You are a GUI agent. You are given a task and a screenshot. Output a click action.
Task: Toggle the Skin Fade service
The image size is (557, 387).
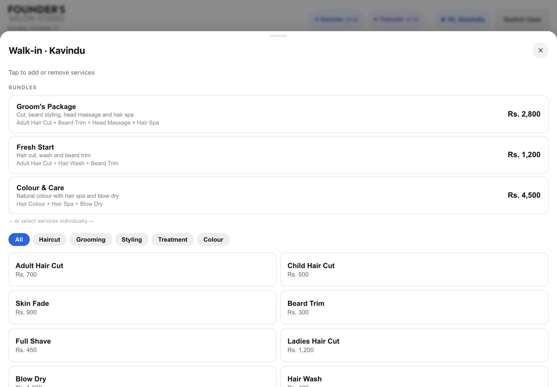coord(142,307)
